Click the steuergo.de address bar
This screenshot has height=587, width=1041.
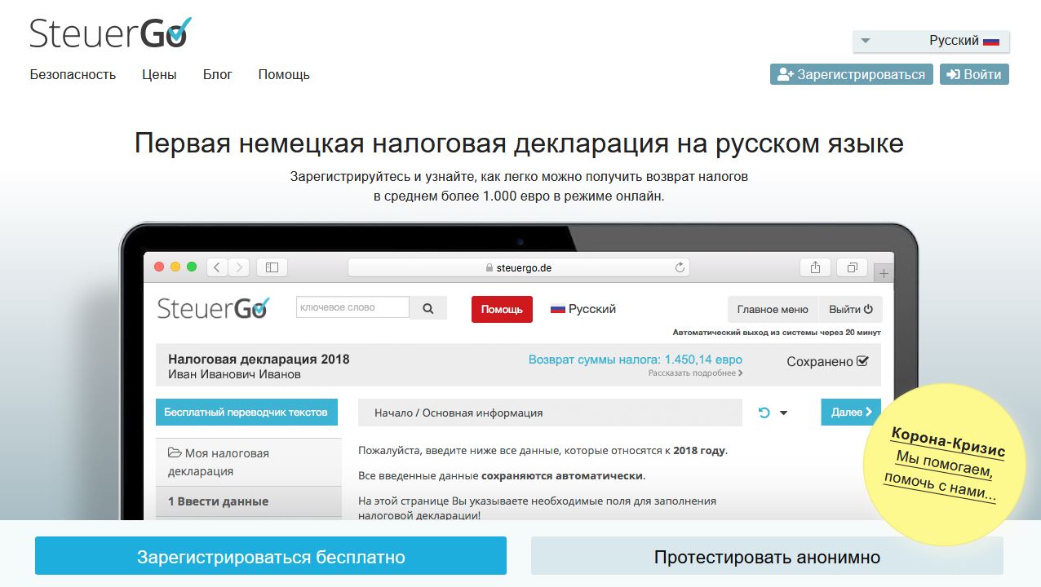tap(519, 267)
